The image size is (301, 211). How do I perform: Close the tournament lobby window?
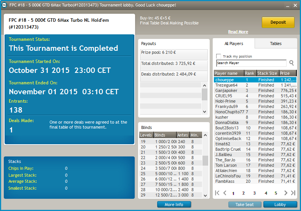[295, 5]
